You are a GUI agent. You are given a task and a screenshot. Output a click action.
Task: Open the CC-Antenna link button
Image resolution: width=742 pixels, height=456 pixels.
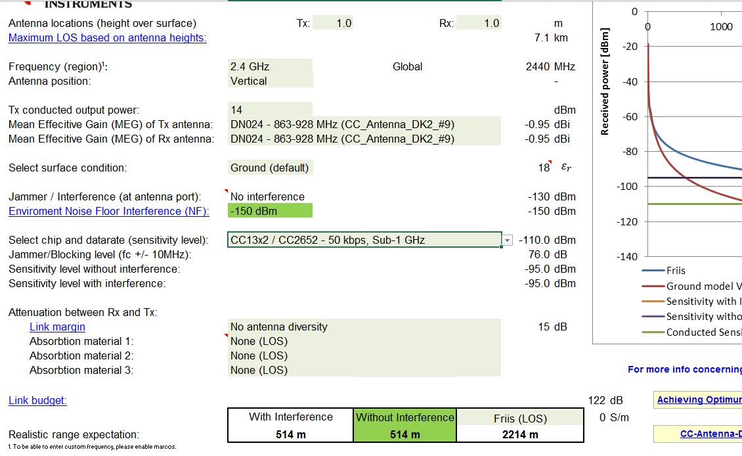pos(710,434)
